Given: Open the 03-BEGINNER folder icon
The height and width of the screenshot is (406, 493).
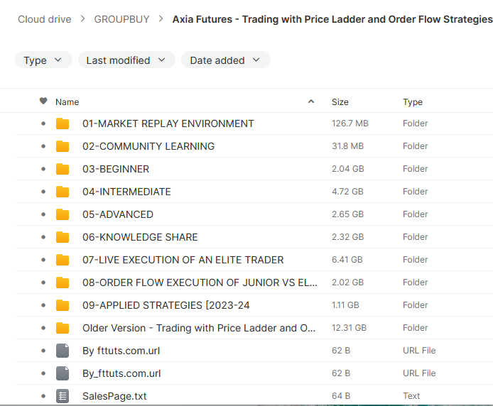Looking at the screenshot, I should pyautogui.click(x=63, y=169).
